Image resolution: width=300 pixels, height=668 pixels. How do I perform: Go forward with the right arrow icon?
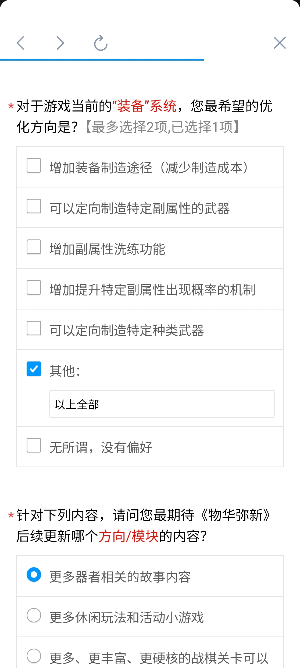click(x=60, y=43)
